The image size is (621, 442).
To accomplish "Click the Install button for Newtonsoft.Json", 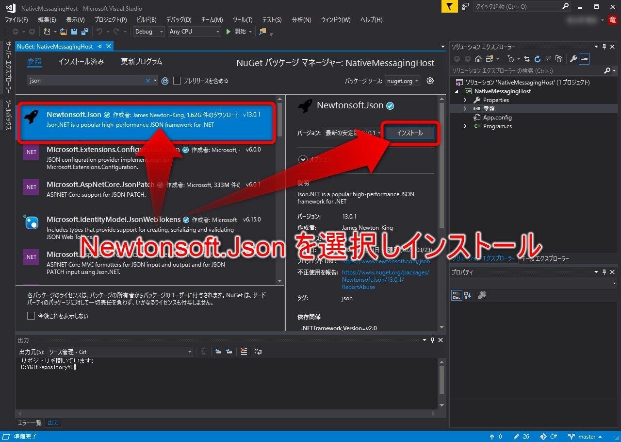I will [x=410, y=133].
